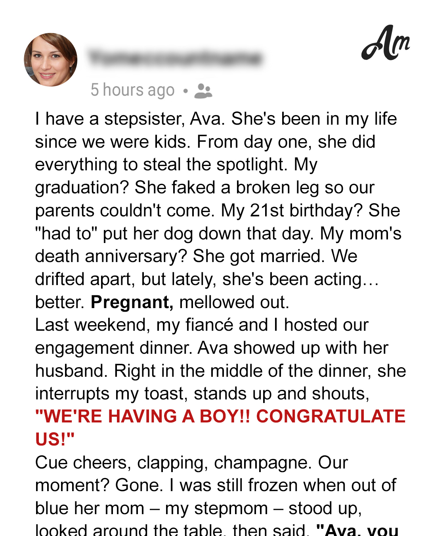Click the bold word 'Pregnant,'
The image size is (428, 536).
[x=132, y=303]
